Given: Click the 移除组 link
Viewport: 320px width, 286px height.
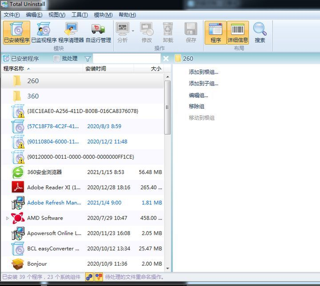Looking at the screenshot, I should [x=196, y=106].
